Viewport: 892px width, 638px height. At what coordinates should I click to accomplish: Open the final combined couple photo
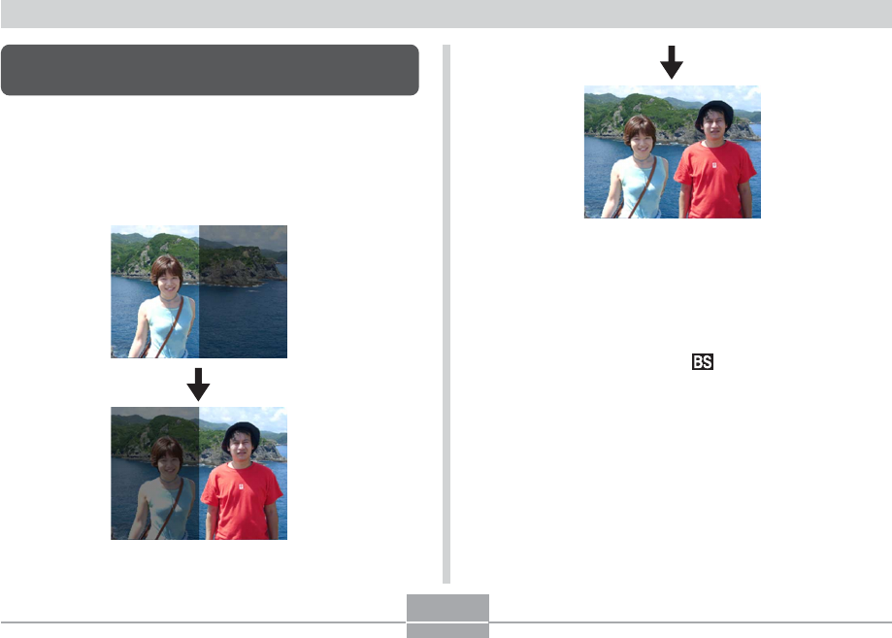click(673, 151)
